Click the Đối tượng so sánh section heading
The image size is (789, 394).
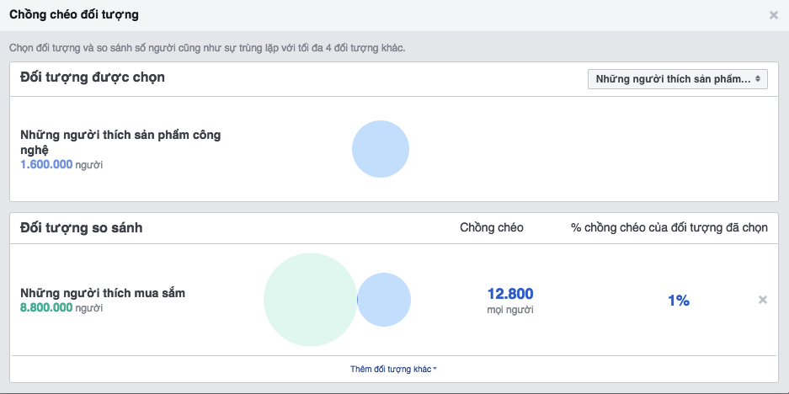tap(82, 228)
